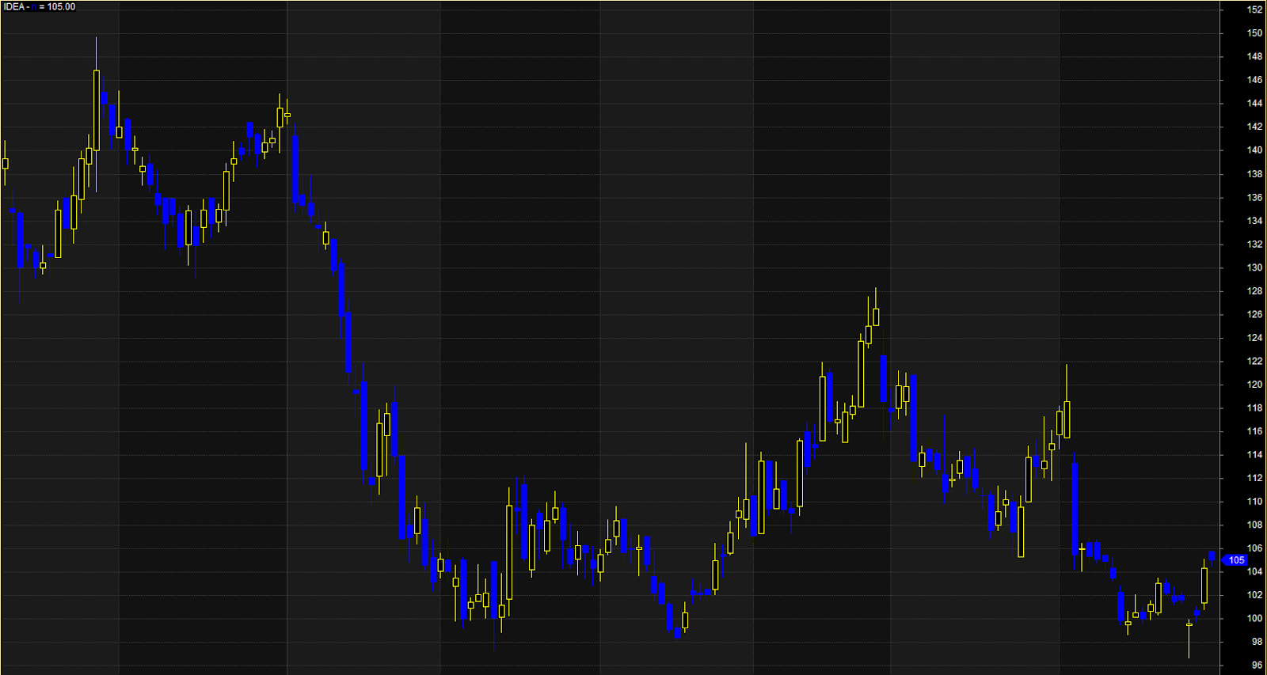
Task: Click the 146 price axis label
Action: [1254, 80]
